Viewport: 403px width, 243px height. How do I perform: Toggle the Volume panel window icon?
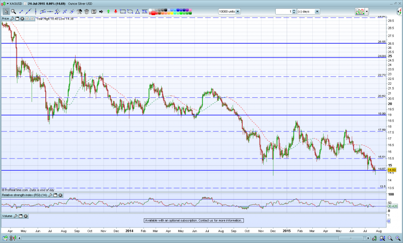click(21, 216)
